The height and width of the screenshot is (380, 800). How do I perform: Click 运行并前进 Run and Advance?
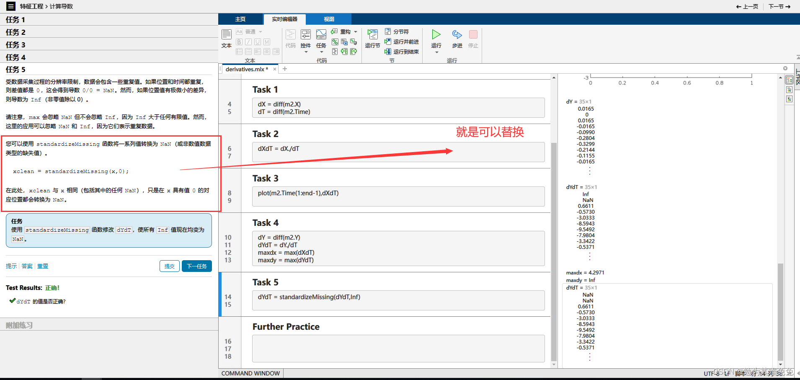402,42
